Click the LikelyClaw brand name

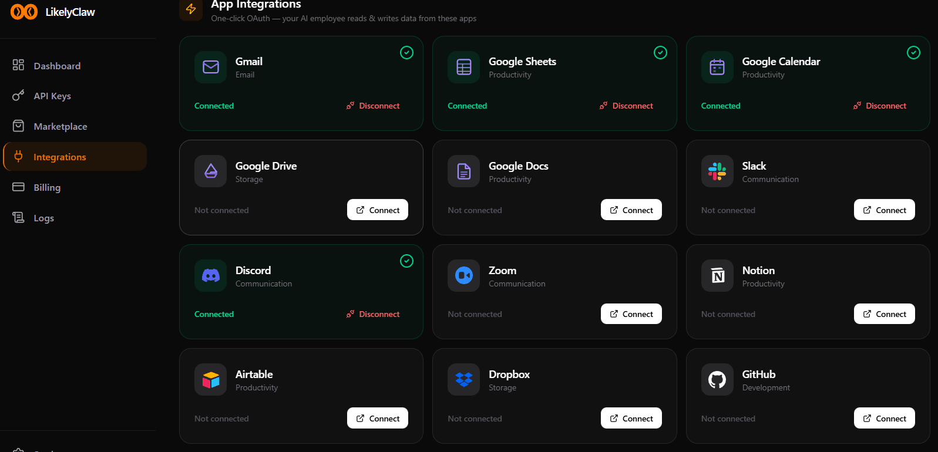point(70,12)
